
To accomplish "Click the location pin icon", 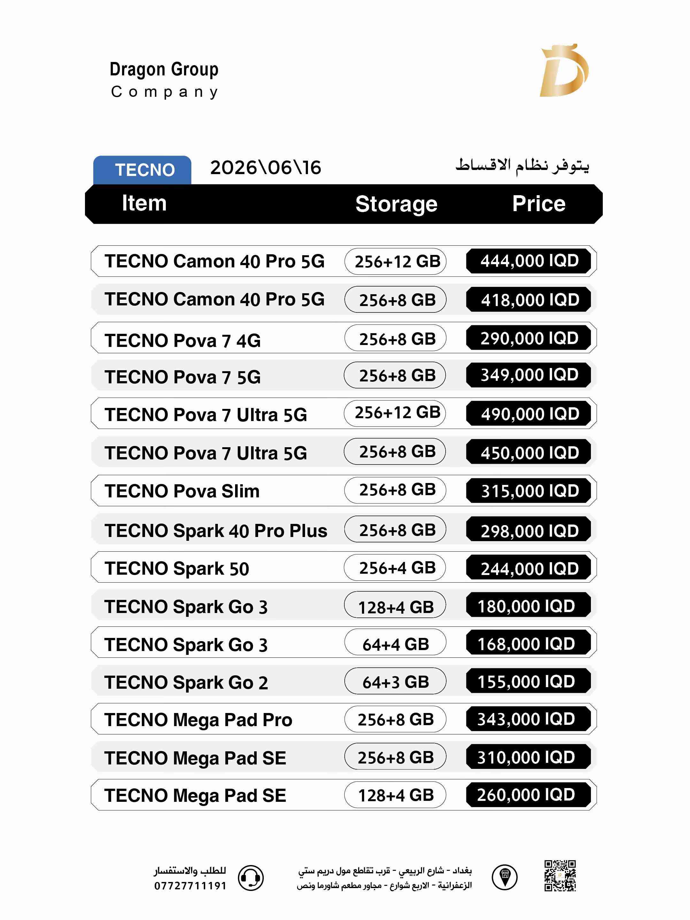I will click(x=504, y=877).
